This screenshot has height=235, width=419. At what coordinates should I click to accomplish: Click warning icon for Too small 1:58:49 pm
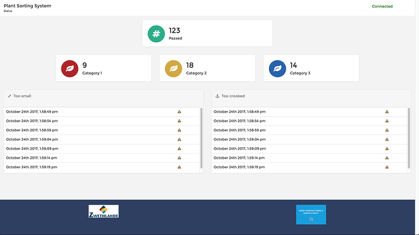tap(179, 111)
